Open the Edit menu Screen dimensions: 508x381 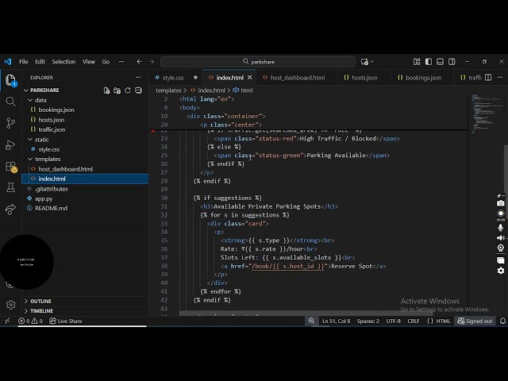tap(40, 62)
